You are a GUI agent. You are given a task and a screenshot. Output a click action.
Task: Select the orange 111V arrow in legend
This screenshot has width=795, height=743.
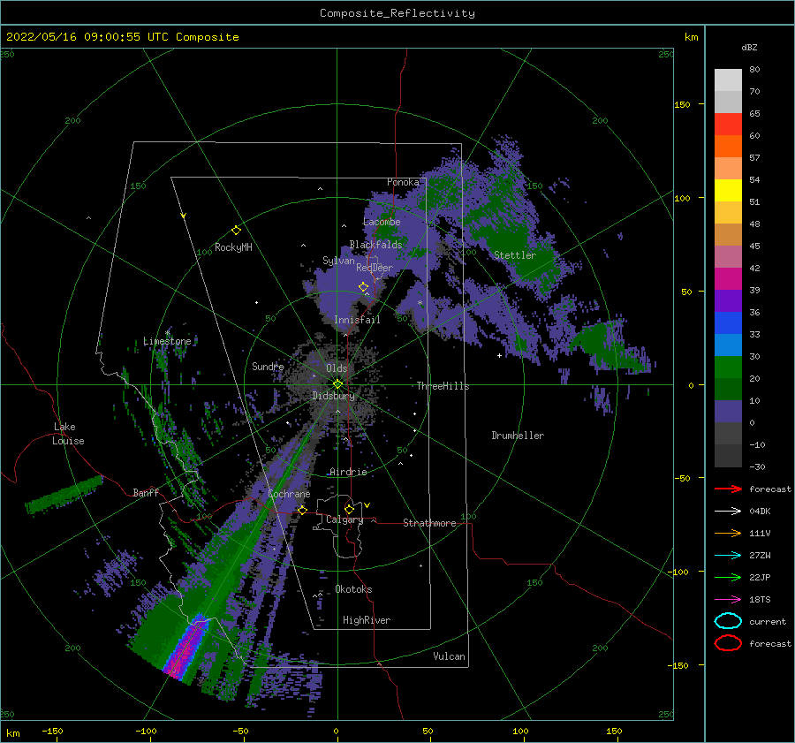[728, 533]
